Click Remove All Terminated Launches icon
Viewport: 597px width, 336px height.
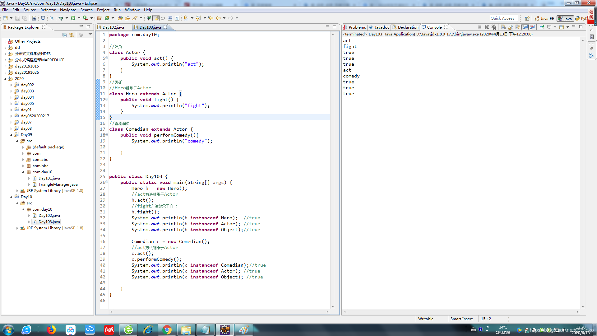494,27
